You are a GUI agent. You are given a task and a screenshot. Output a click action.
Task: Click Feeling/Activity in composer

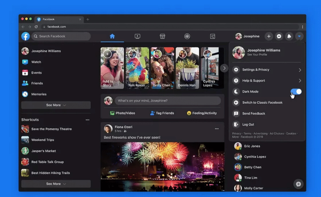pyautogui.click(x=202, y=113)
